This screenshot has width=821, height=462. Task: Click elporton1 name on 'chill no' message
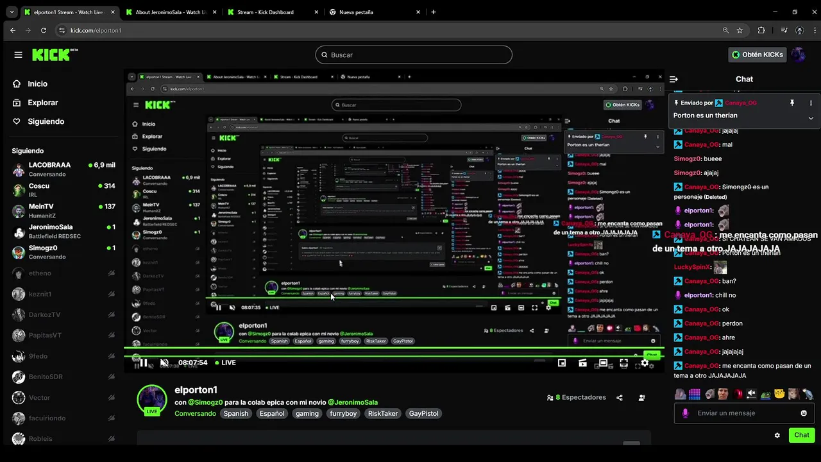[698, 295]
